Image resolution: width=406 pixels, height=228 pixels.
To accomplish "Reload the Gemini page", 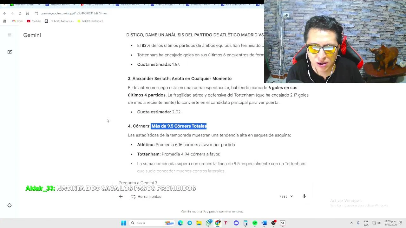I will tap(20, 13).
